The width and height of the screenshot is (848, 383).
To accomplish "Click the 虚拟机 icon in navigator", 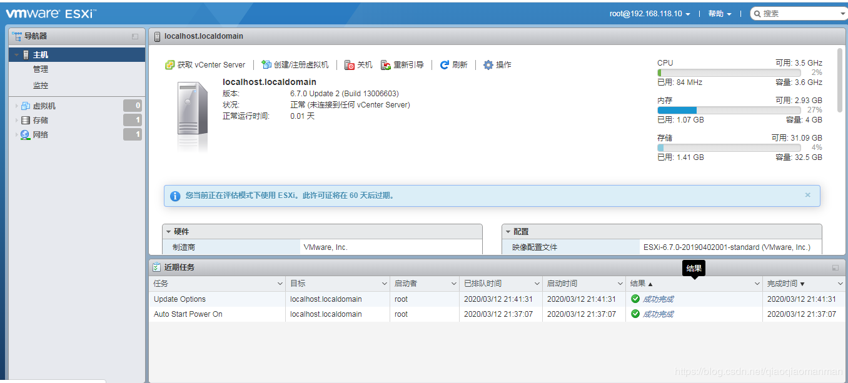I will (x=26, y=106).
